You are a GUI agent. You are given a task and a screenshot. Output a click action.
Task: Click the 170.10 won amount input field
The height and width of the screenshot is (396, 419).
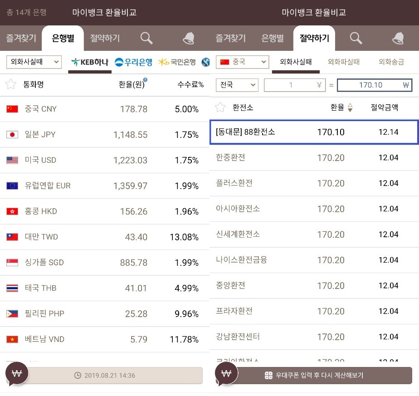point(375,85)
